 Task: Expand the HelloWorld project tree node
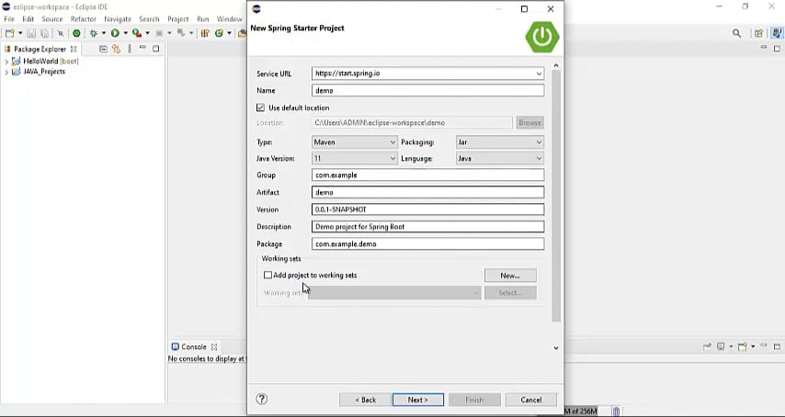coord(6,62)
